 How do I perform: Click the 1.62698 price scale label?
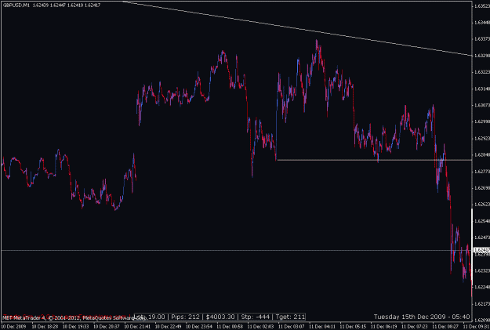(482, 188)
